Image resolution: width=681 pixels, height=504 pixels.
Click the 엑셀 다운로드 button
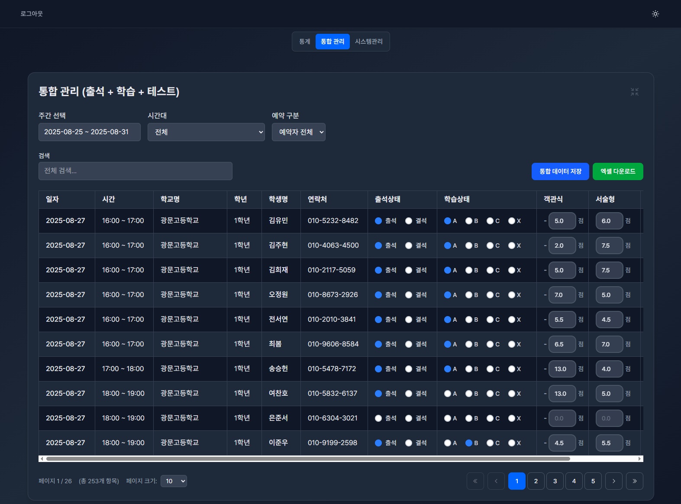pyautogui.click(x=618, y=171)
